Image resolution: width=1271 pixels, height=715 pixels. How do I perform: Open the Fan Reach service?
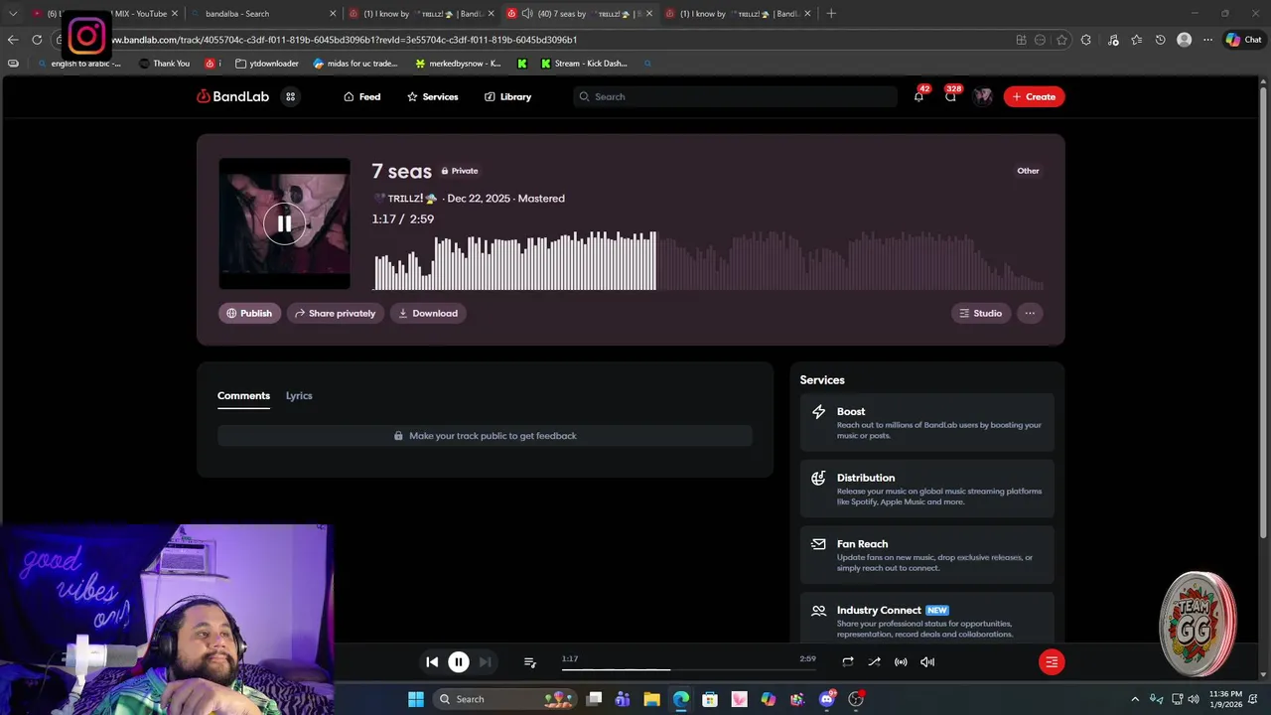coord(927,555)
